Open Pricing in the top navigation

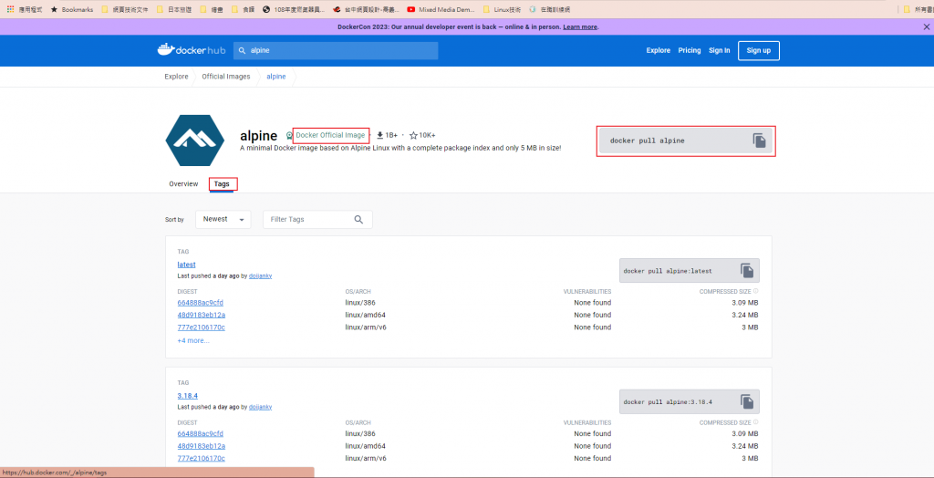[x=690, y=51]
